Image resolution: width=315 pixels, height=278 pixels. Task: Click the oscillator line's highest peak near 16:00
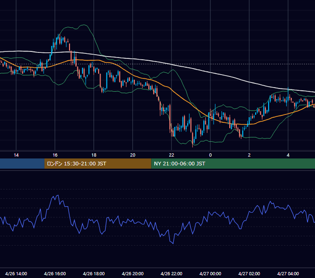[58, 195]
